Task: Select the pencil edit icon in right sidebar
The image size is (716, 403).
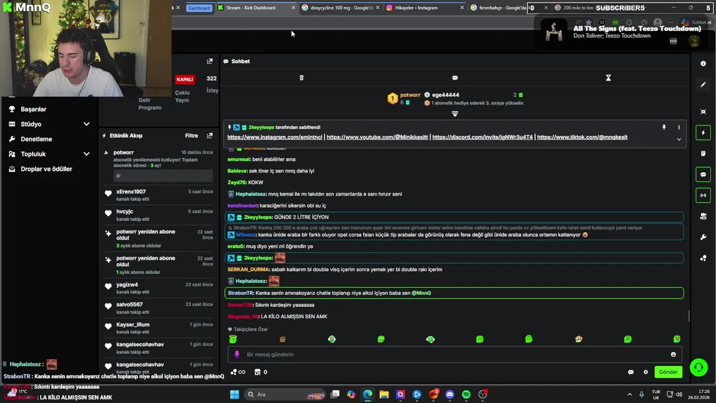Action: pos(703,85)
